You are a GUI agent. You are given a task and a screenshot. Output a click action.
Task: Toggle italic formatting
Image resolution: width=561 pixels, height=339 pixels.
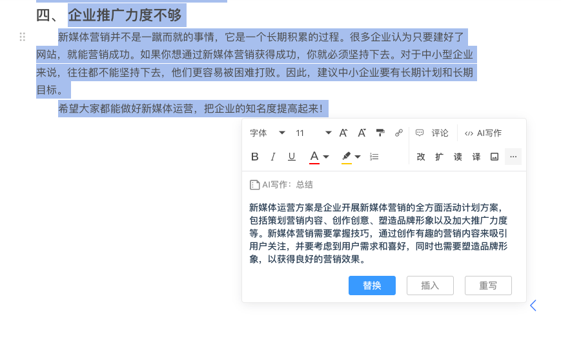(x=273, y=157)
